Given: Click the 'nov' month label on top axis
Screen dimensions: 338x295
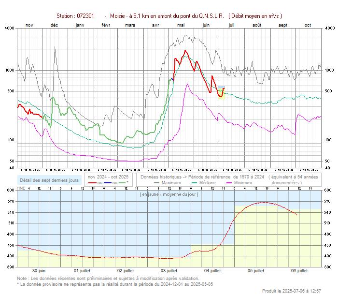Looking at the screenshot, I should point(29,25).
